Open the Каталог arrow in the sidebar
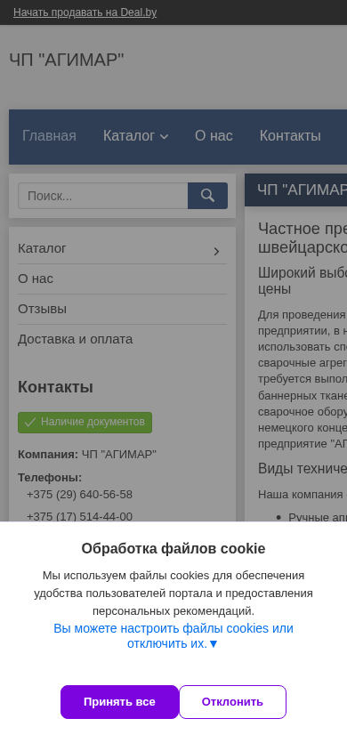This screenshot has width=347, height=751. (216, 252)
